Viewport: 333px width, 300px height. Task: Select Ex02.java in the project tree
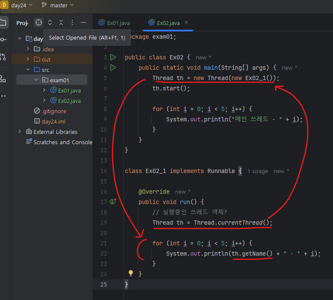point(69,101)
